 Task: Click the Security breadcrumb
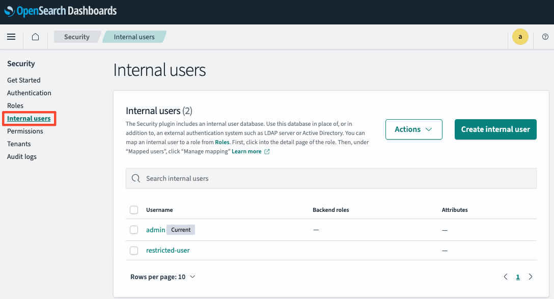pyautogui.click(x=77, y=37)
